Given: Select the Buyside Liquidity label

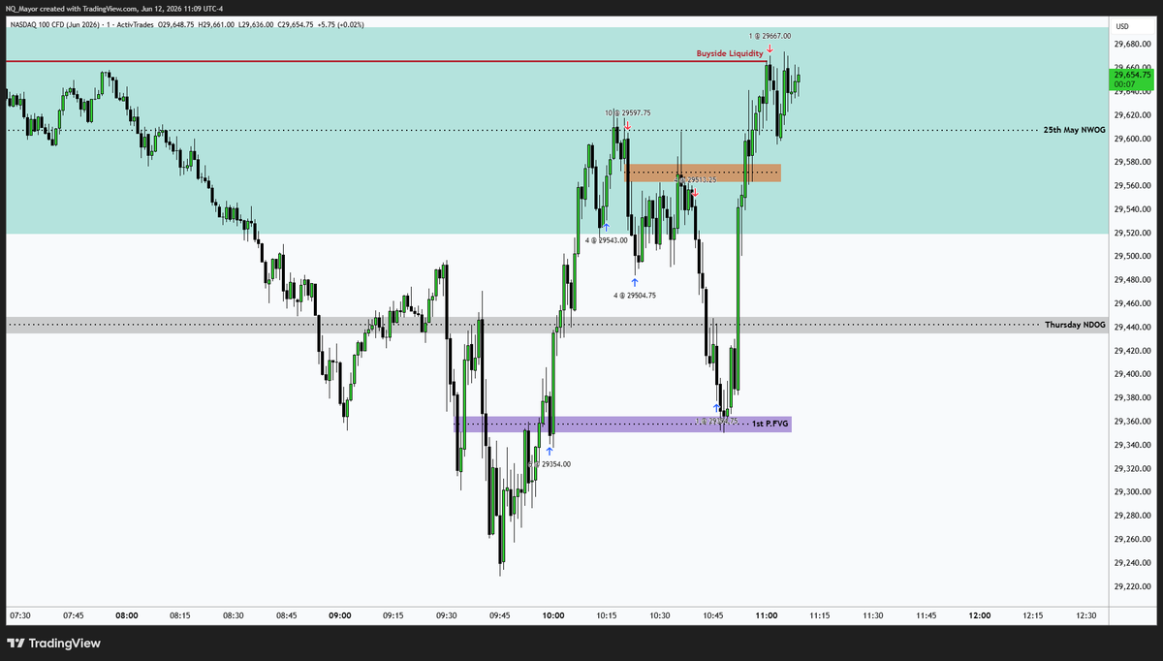Looking at the screenshot, I should pyautogui.click(x=730, y=53).
